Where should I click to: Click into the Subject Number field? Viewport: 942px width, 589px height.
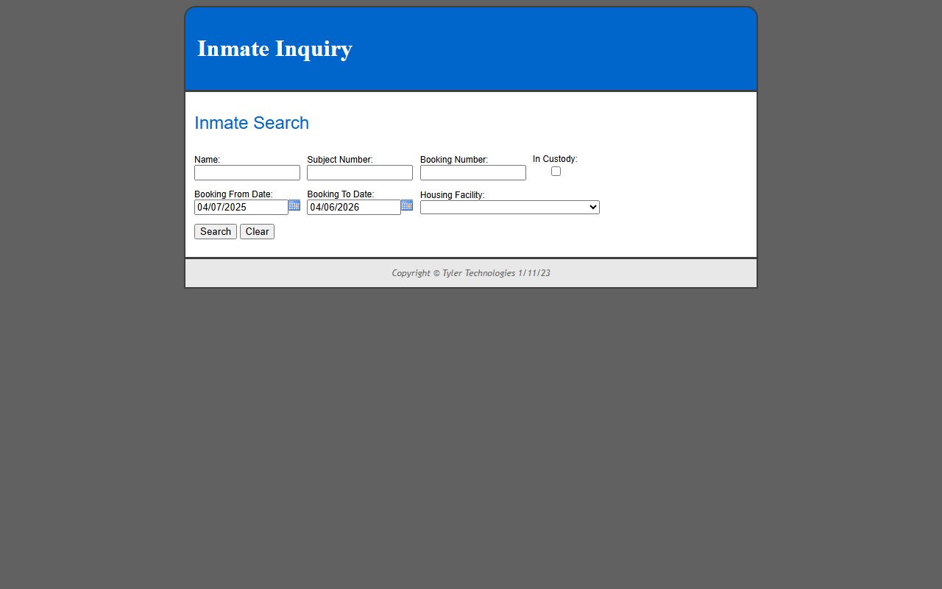pyautogui.click(x=360, y=173)
